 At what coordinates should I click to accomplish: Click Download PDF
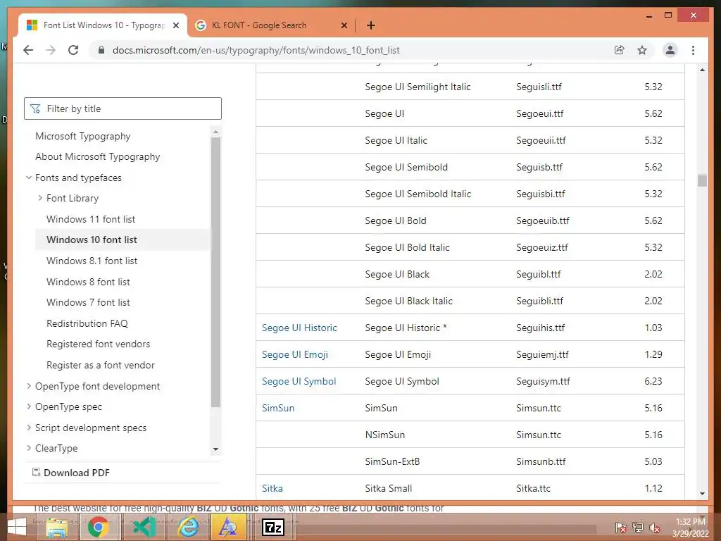[x=71, y=473]
